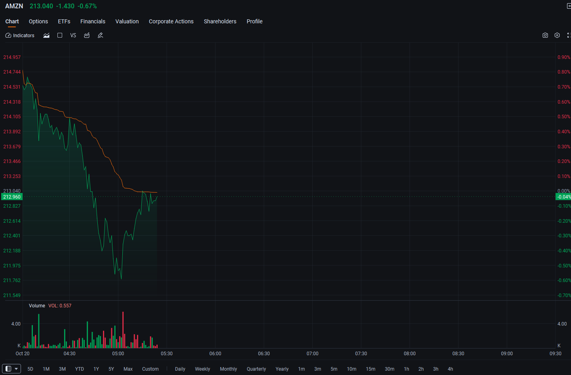This screenshot has height=375, width=571.
Task: Click the pop-out arrow icon at top right
Action: pos(569,6)
